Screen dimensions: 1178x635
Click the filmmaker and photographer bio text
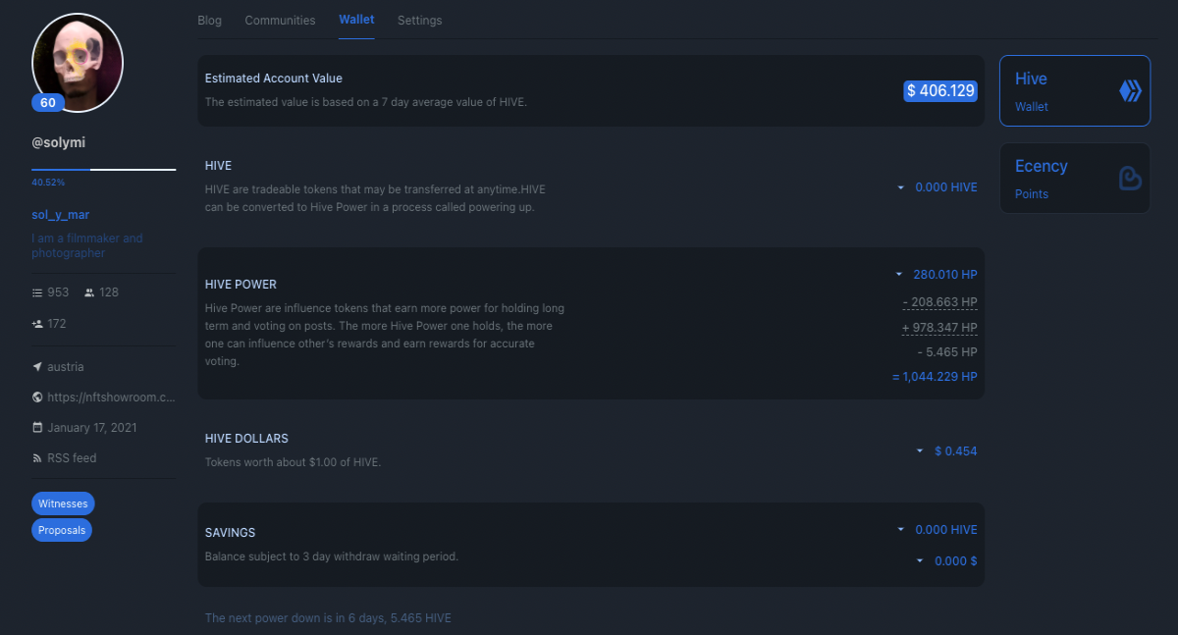pos(87,245)
